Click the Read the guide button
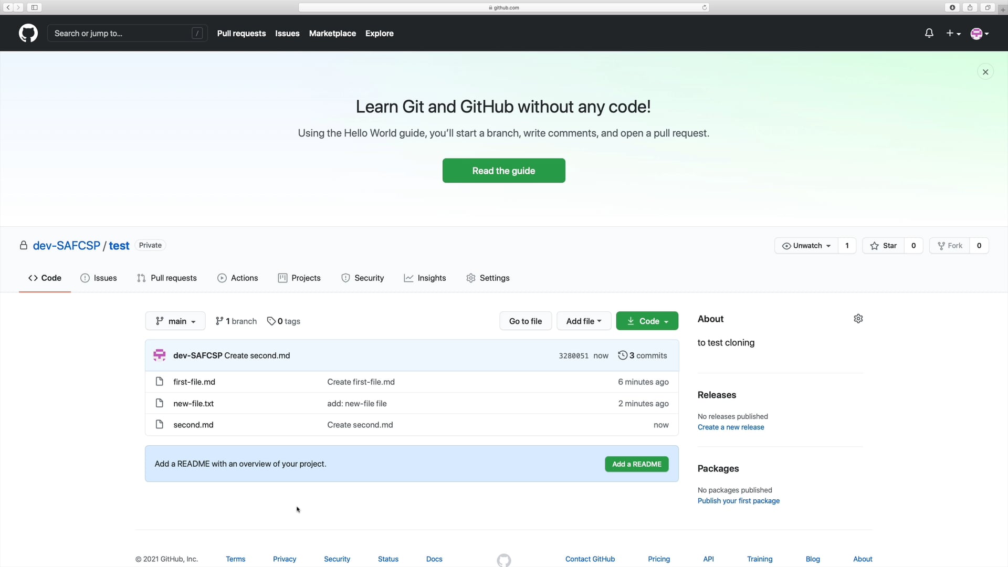Viewport: 1008px width, 567px height. [504, 171]
